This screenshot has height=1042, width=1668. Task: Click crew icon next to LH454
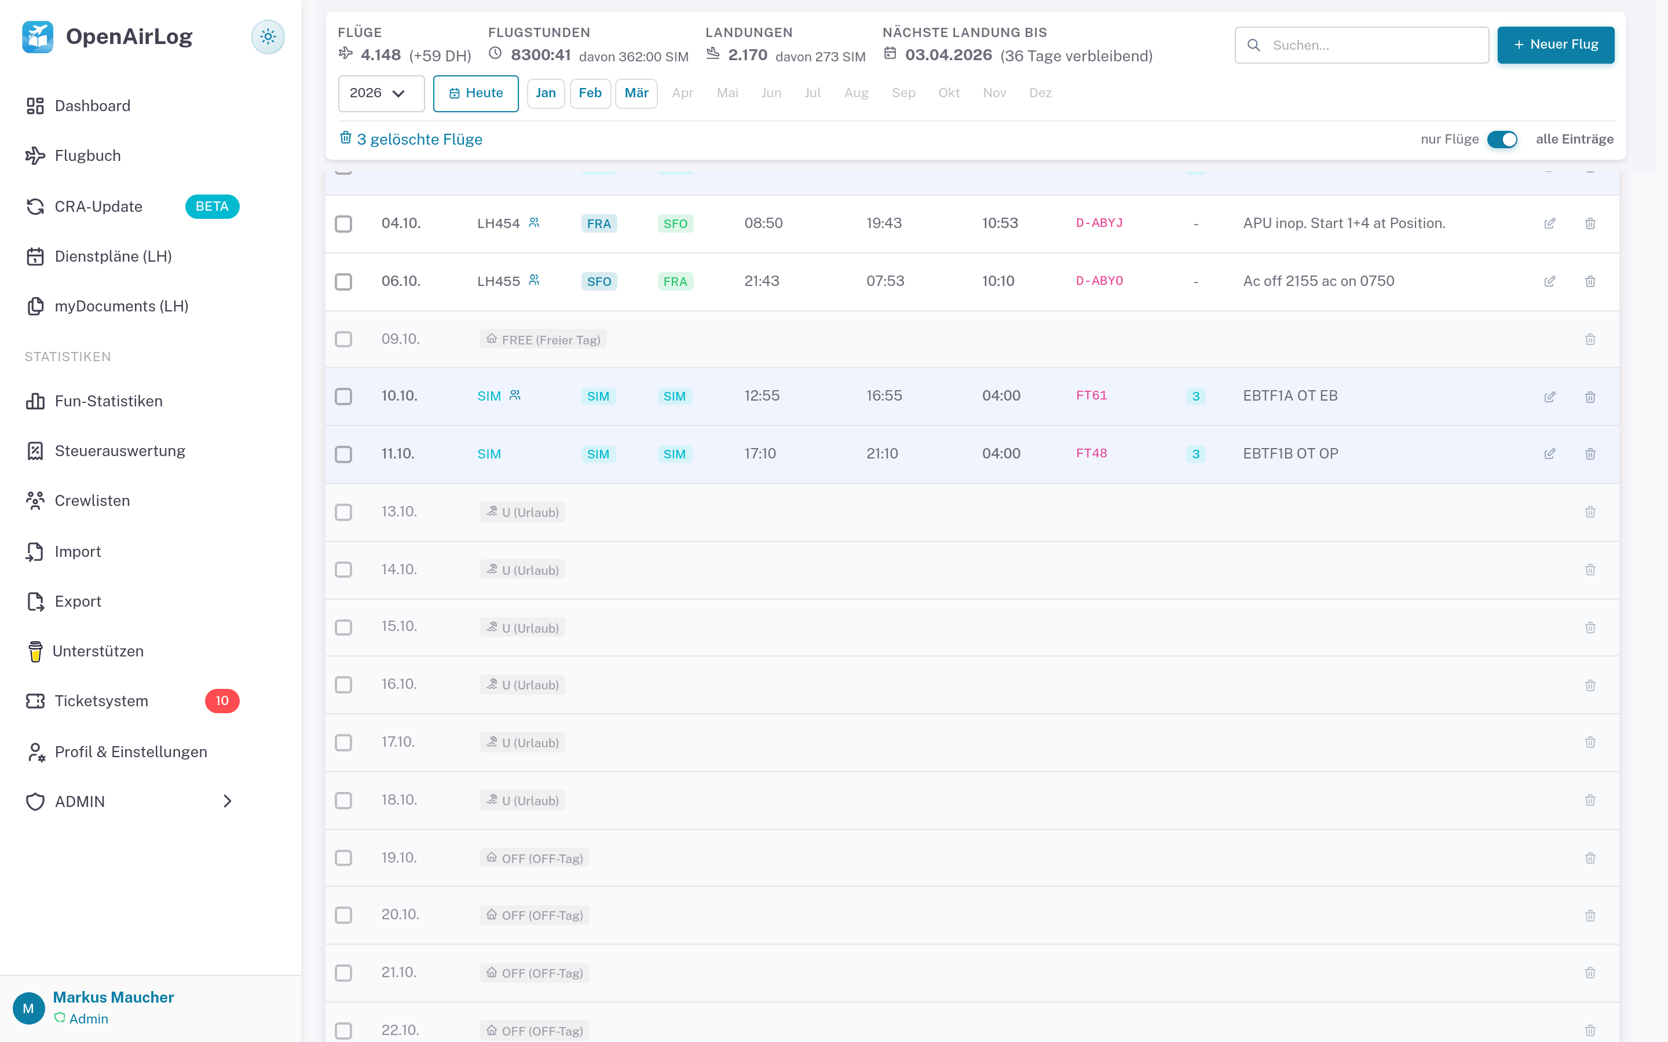(x=534, y=223)
